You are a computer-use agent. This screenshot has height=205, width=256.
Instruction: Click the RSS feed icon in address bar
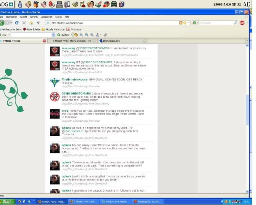181,23
